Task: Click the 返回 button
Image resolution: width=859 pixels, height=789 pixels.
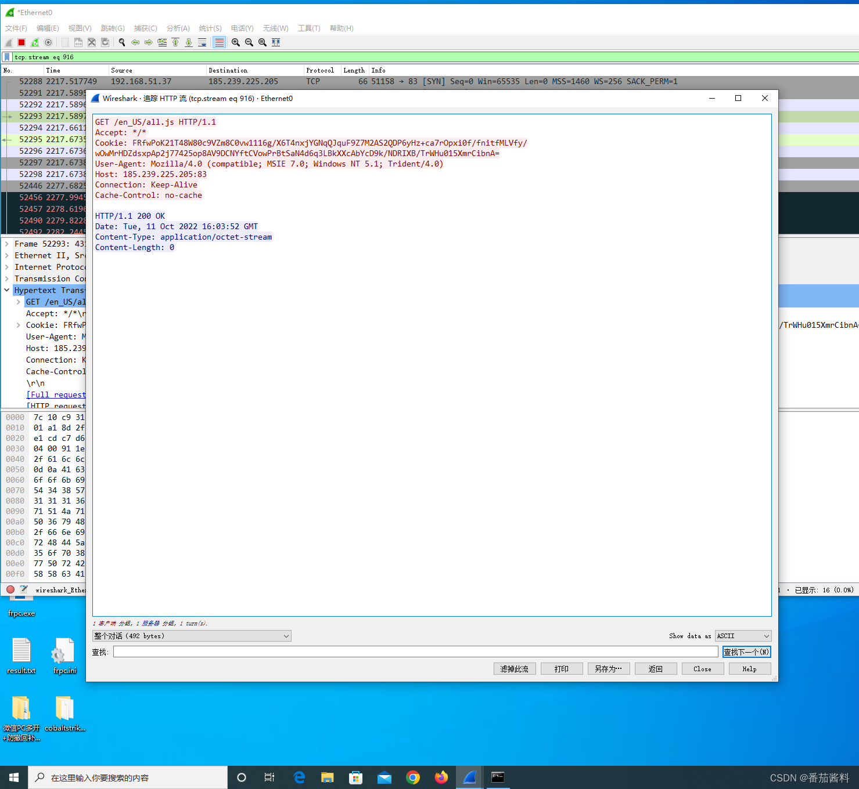Action: (656, 669)
